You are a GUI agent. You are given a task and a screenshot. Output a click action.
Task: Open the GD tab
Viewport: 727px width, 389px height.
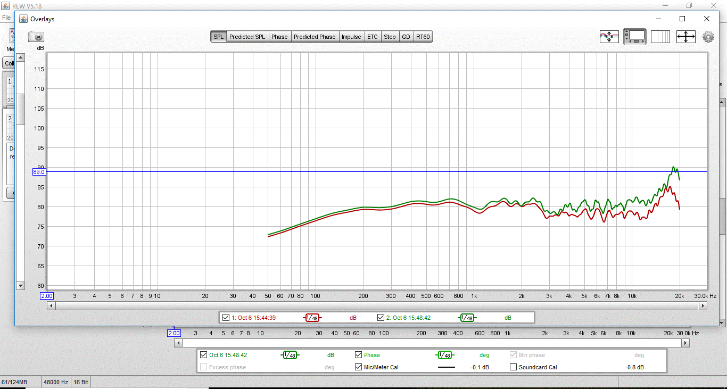pyautogui.click(x=406, y=37)
